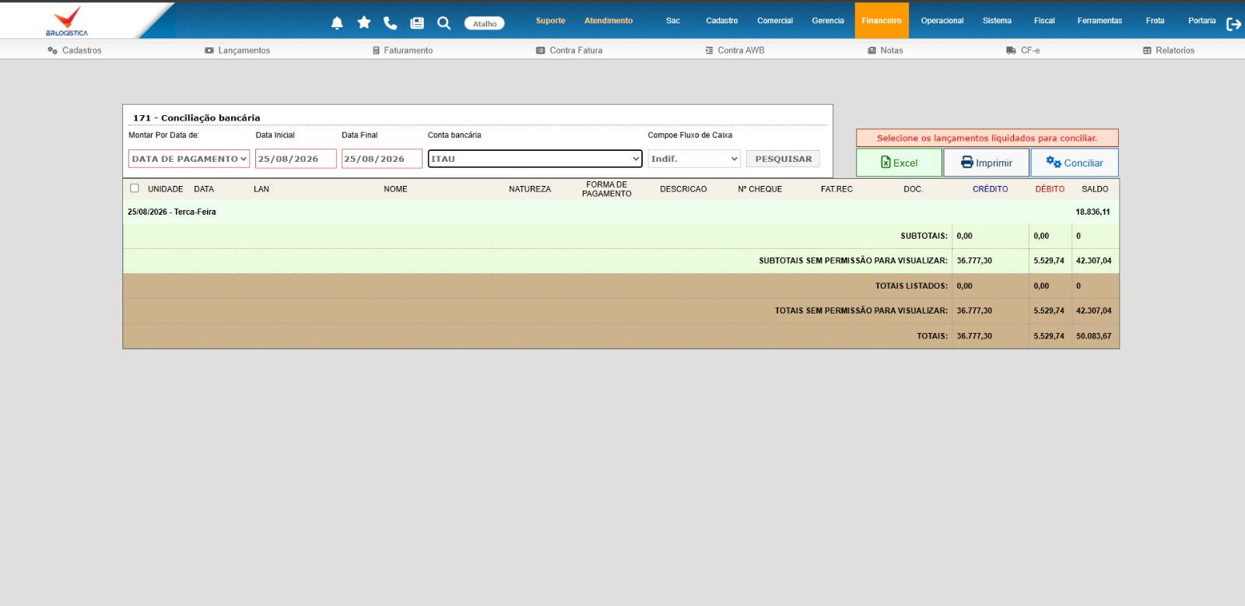This screenshot has height=606, width=1245.
Task: Click the search magnifier icon
Action: 444,23
